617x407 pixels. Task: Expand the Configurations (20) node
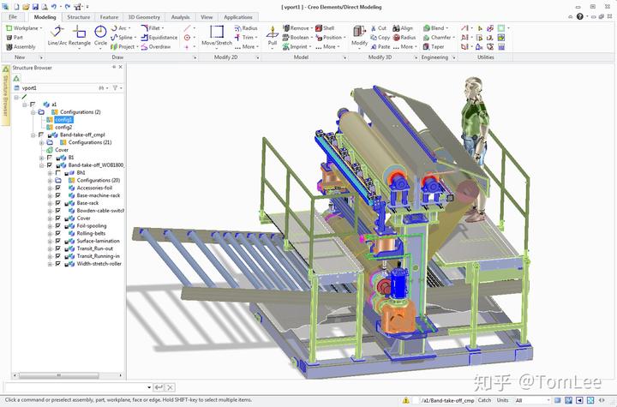(x=50, y=180)
